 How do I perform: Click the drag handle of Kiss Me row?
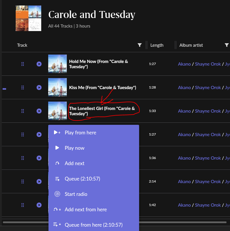23,88
